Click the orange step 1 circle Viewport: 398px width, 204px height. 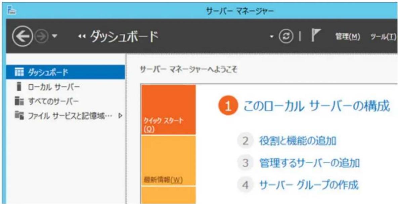tap(228, 106)
